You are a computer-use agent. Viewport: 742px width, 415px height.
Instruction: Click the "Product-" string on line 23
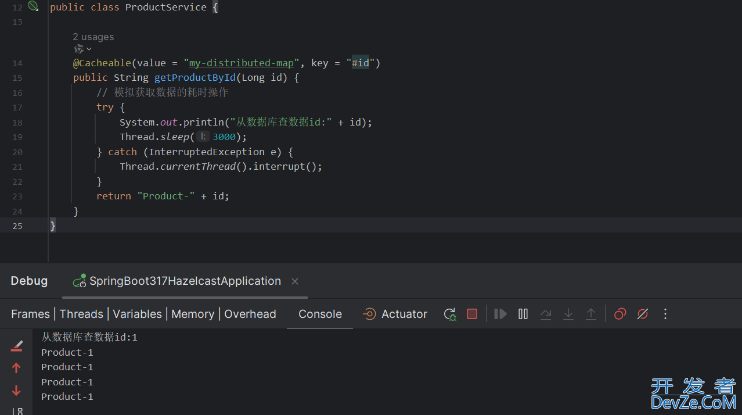(166, 196)
